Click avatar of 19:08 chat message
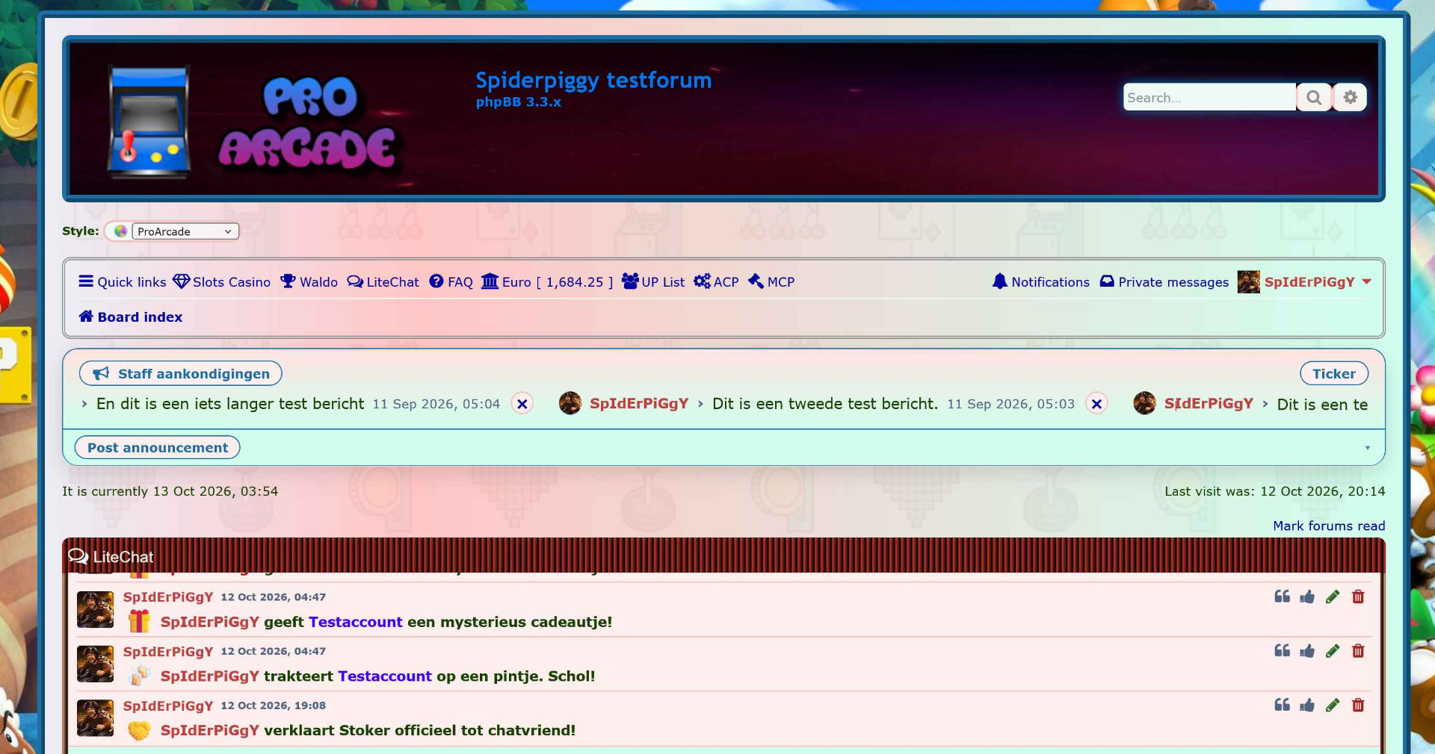This screenshot has height=754, width=1435. (x=96, y=718)
